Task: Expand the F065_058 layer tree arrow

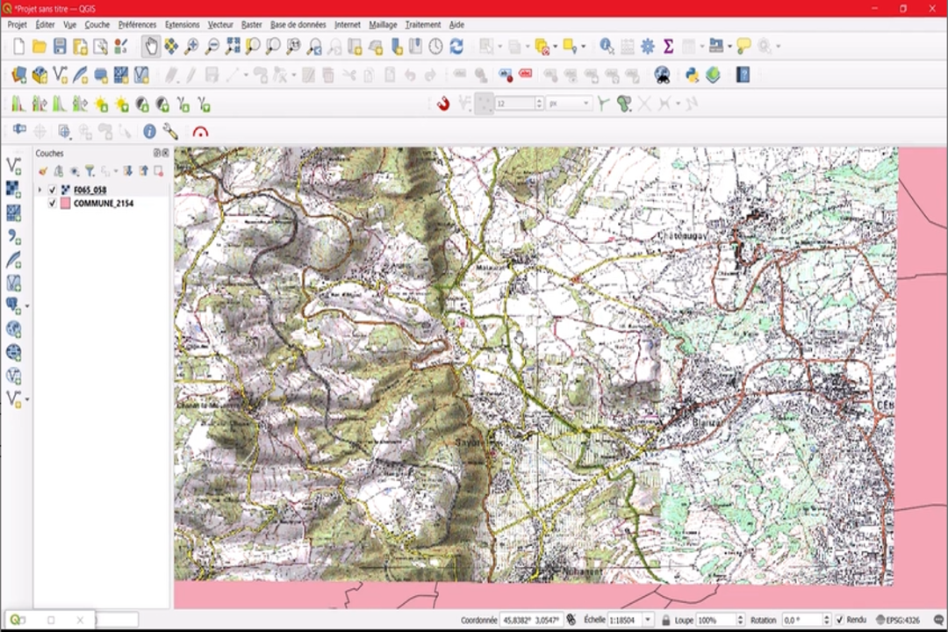Action: [x=39, y=190]
